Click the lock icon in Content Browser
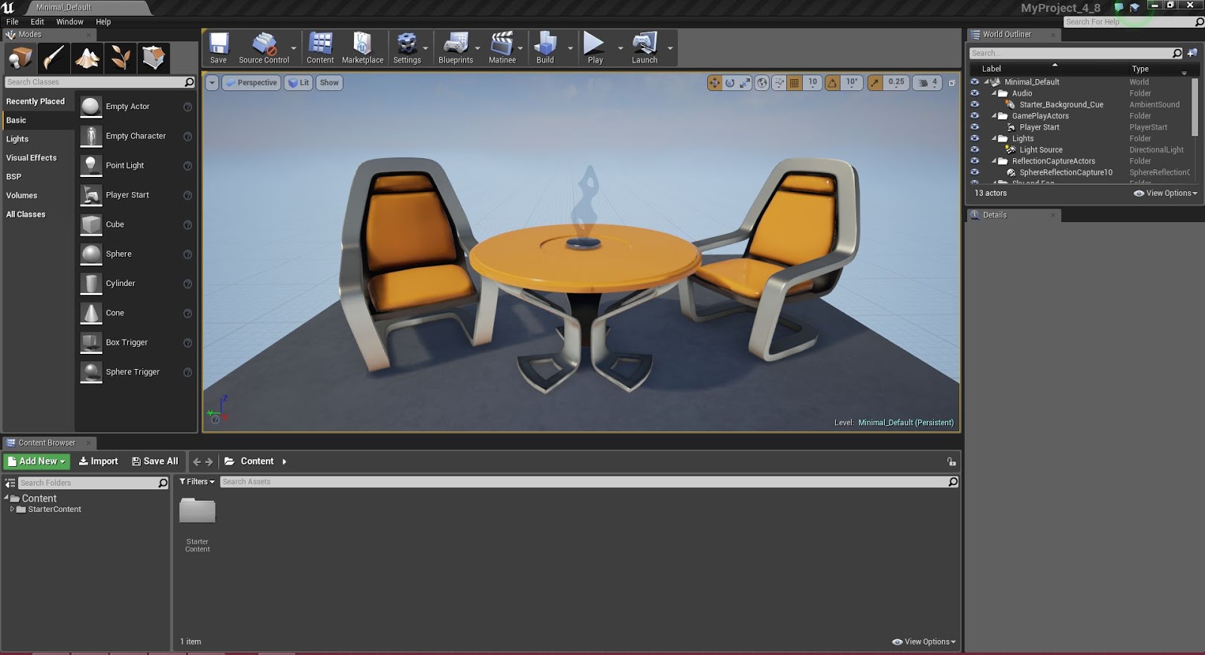1205x655 pixels. coord(951,462)
